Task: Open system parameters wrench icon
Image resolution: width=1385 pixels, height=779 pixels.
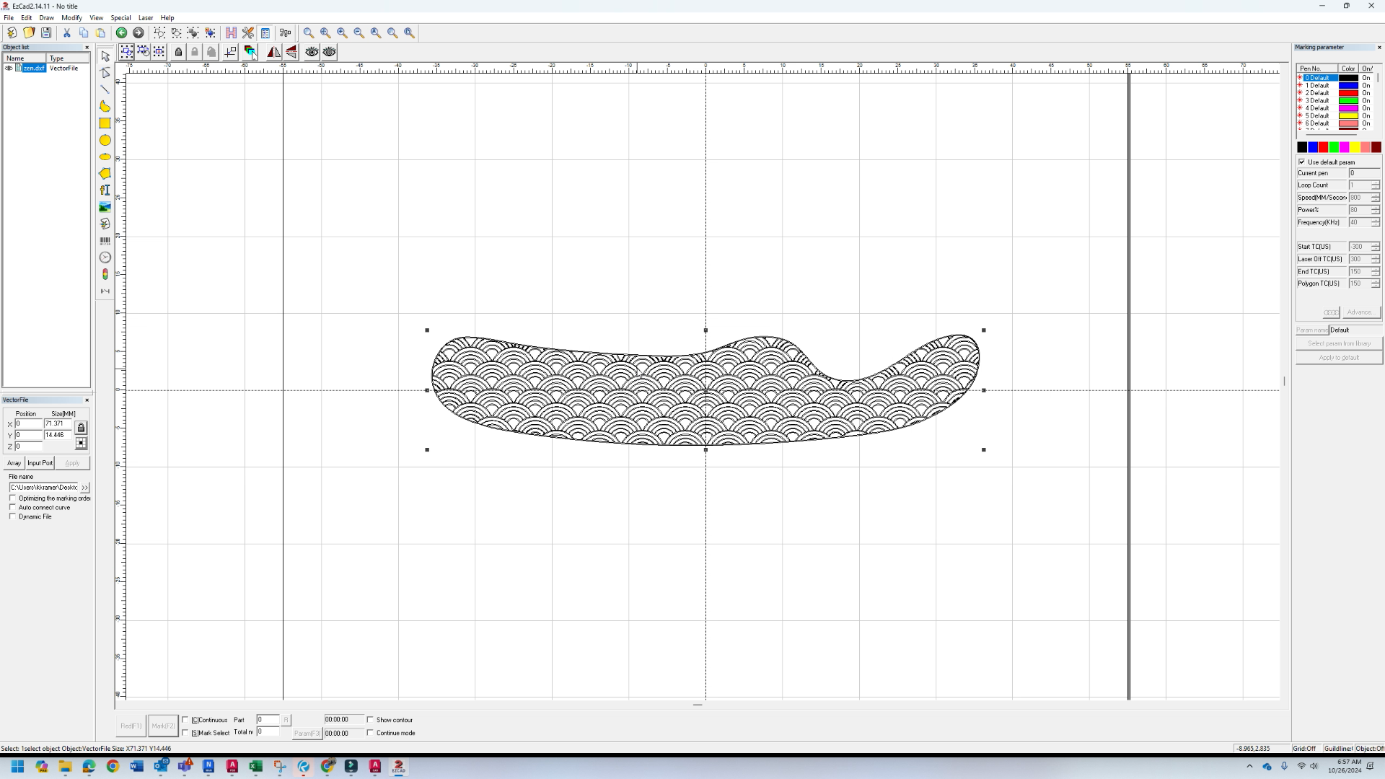Action: click(248, 32)
